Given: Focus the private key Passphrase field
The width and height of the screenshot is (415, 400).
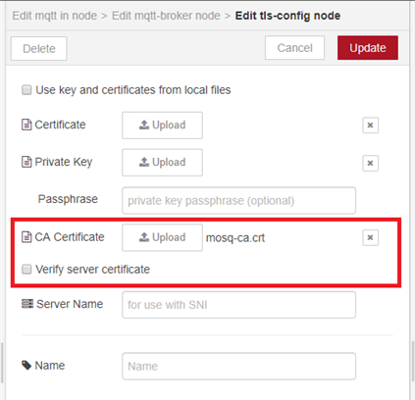Looking at the screenshot, I should [x=238, y=200].
